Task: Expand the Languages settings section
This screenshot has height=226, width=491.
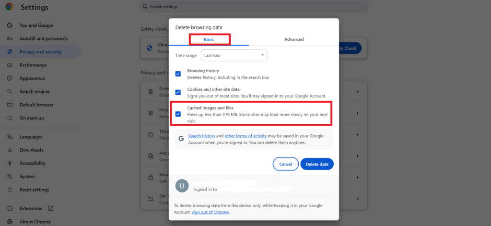Action: coord(31,137)
